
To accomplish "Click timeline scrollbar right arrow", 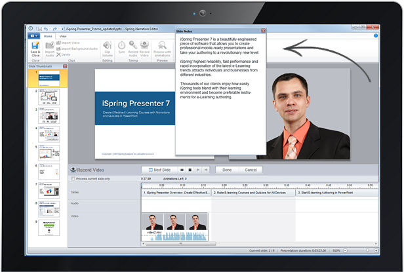I will [376, 243].
